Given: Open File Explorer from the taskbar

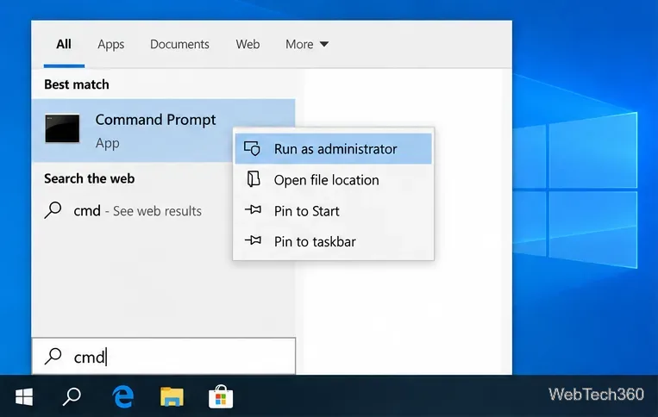Looking at the screenshot, I should [x=172, y=396].
